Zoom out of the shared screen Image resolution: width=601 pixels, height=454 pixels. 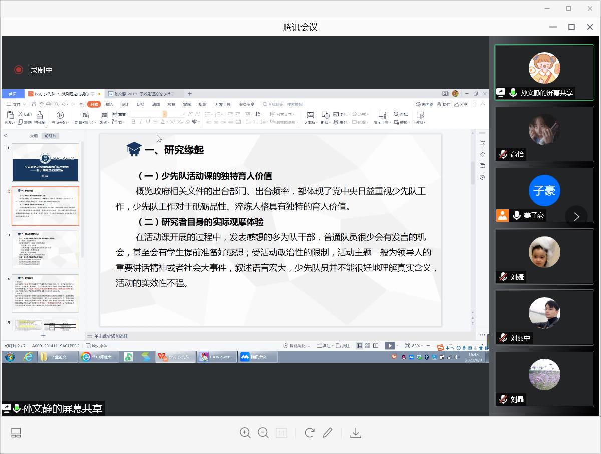[x=263, y=433]
